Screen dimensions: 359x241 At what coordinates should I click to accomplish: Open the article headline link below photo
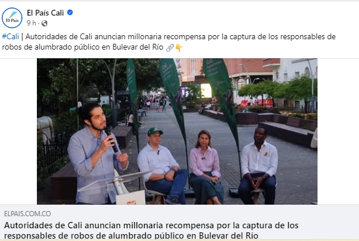coord(151,230)
